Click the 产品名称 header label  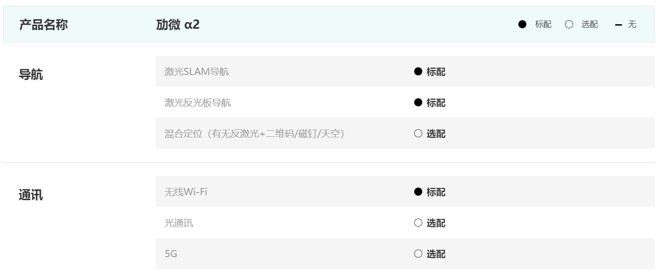click(x=44, y=25)
